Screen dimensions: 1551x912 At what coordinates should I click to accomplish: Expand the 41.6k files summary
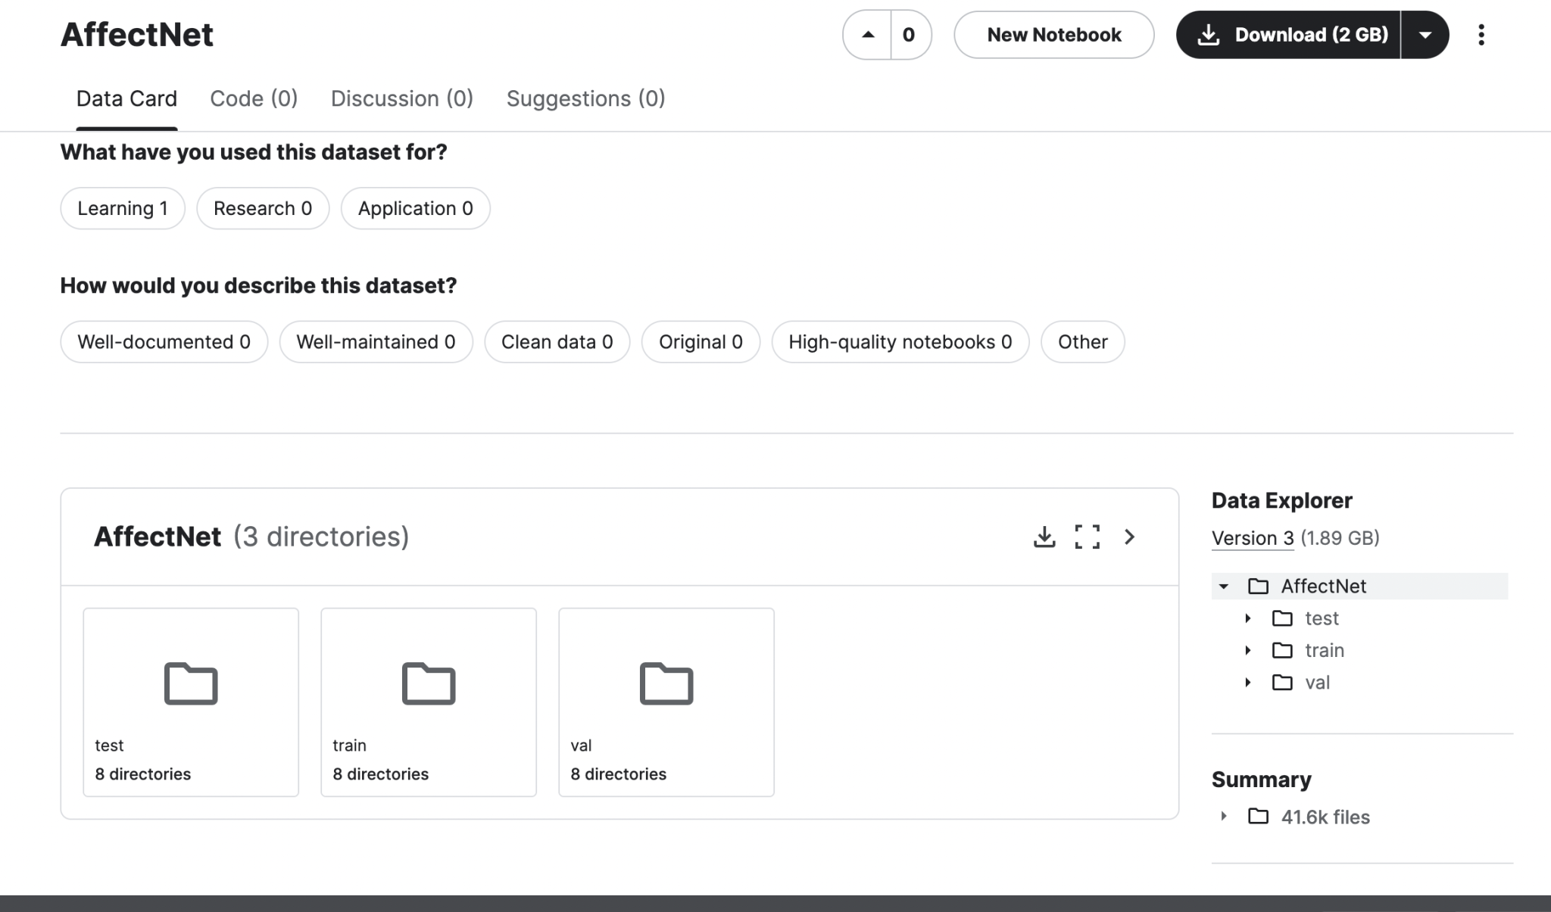1224,817
